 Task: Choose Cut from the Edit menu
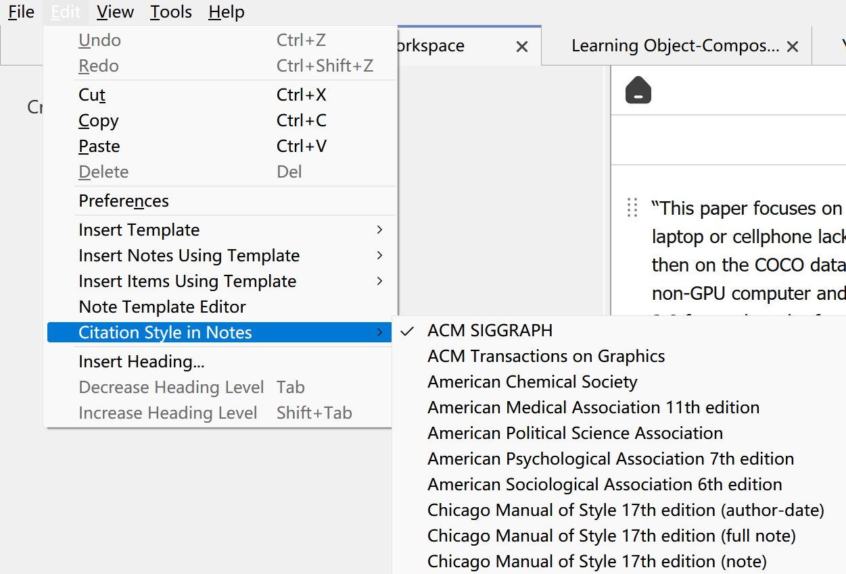pos(220,95)
